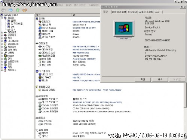
Task: Collapse the 컴퓨터 node in the left tree
Action: pos(2,18)
